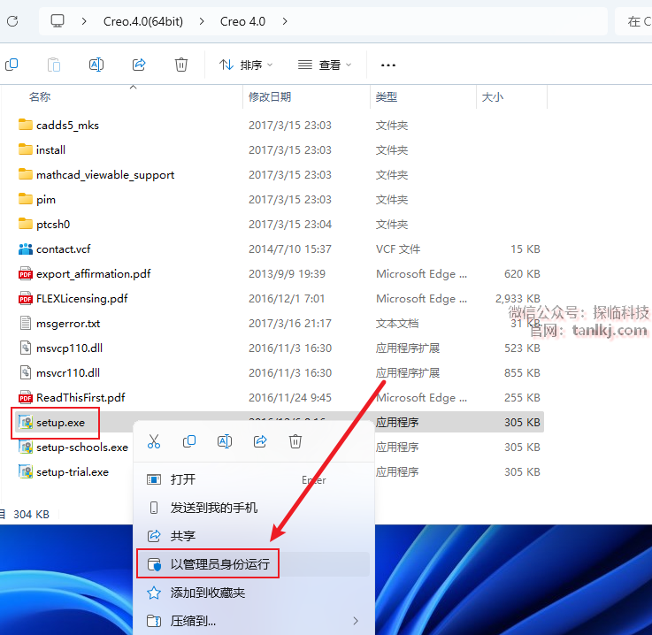The image size is (652, 635).
Task: Click date 2017/3/16 21:17 of msgerror.txt
Action: (x=290, y=324)
